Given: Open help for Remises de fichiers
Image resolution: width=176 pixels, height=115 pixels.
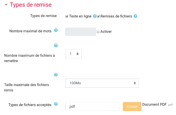Looking at the screenshot, I should point(135,16).
